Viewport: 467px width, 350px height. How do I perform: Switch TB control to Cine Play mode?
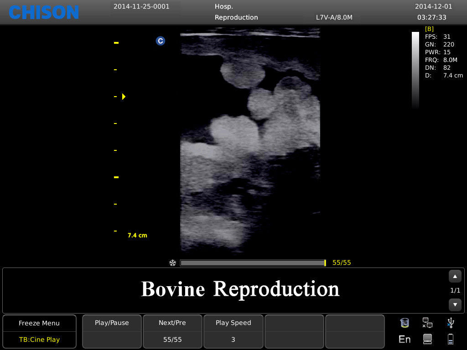[39, 340]
